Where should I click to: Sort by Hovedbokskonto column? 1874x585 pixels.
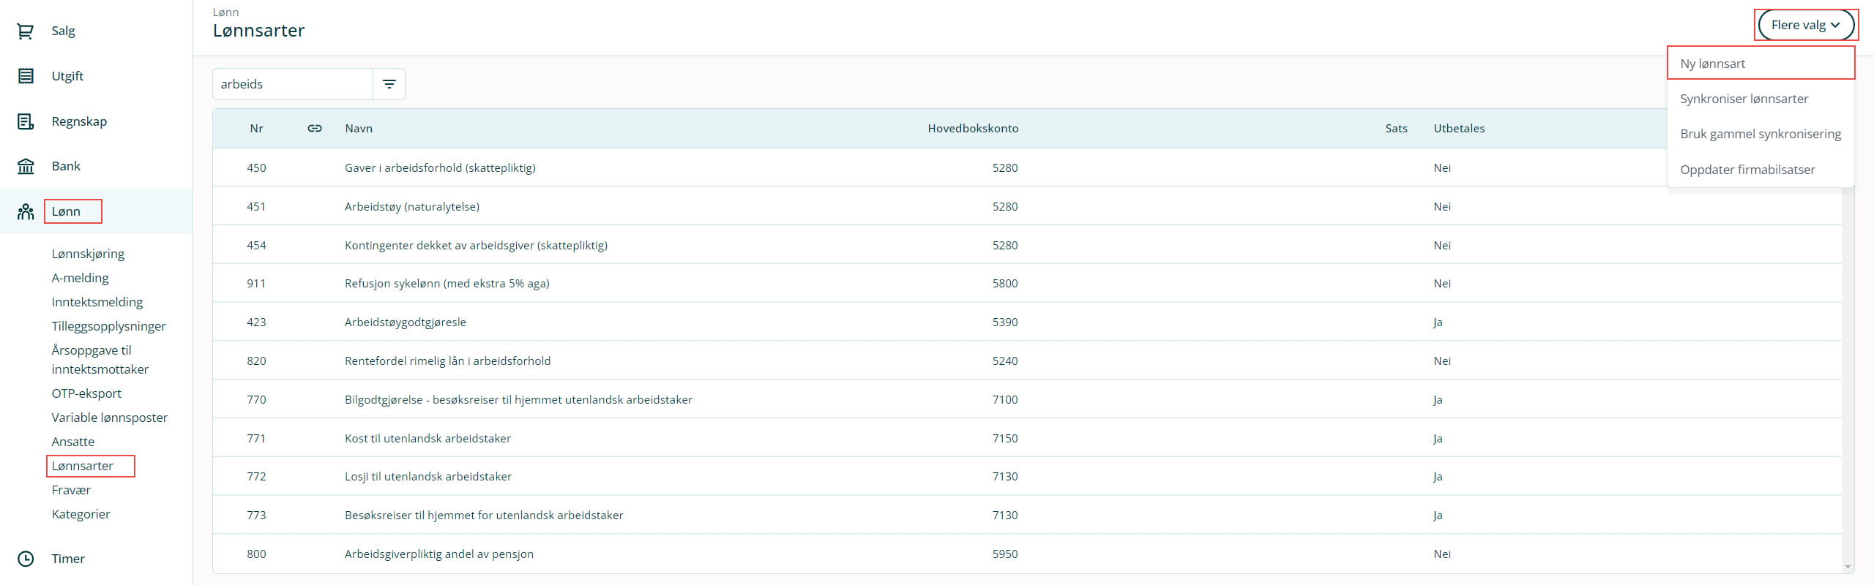pos(973,129)
